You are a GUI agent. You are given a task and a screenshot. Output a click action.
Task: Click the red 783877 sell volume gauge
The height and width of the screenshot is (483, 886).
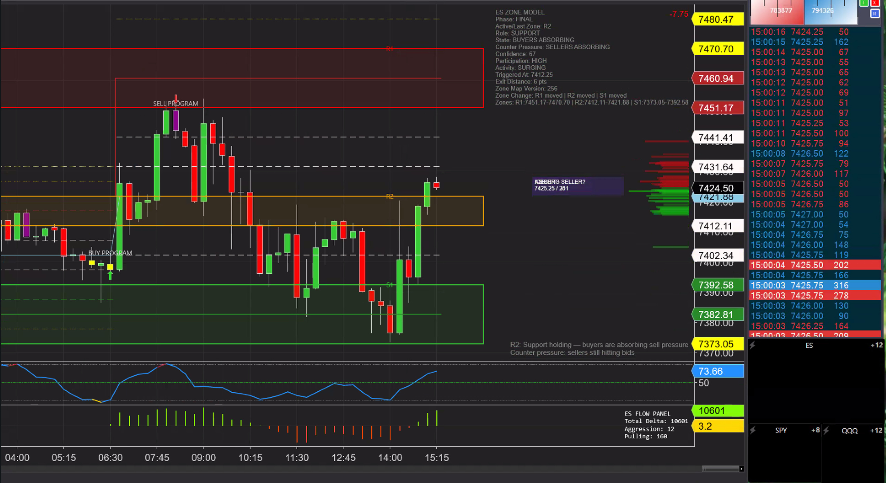[x=777, y=12]
